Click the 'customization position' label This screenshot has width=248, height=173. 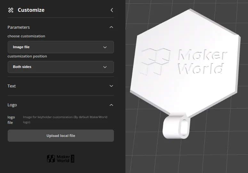point(27,56)
